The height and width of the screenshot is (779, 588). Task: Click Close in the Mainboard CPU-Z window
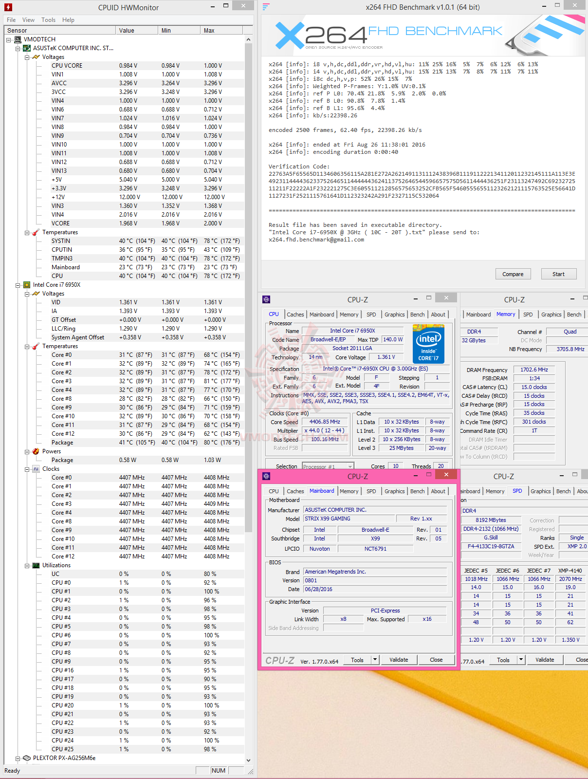(x=436, y=660)
